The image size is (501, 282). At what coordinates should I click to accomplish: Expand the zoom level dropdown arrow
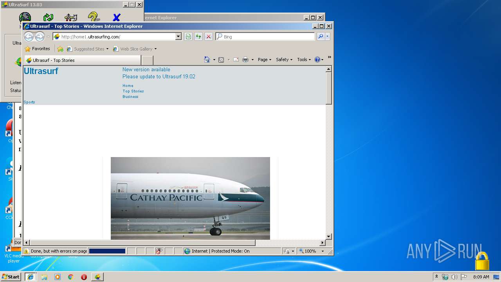tap(323, 251)
